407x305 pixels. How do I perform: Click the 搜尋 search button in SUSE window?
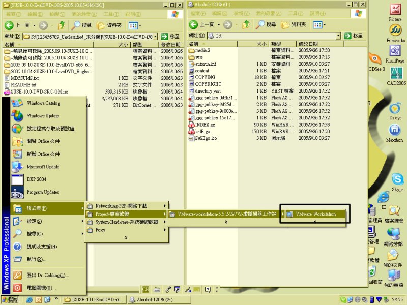[x=81, y=25]
